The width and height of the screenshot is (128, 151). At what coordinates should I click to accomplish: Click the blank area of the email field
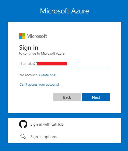click(88, 64)
